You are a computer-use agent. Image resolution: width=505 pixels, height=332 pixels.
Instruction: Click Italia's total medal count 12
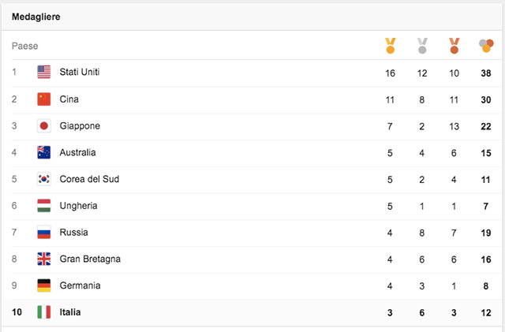(486, 312)
